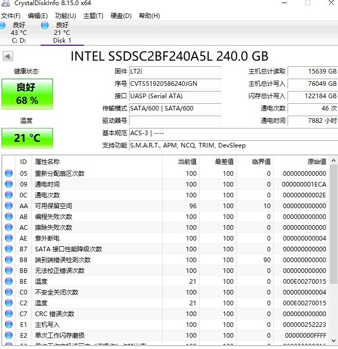The image size is (338, 349).
Task: Click the 当前值 column header
Action: click(181, 162)
